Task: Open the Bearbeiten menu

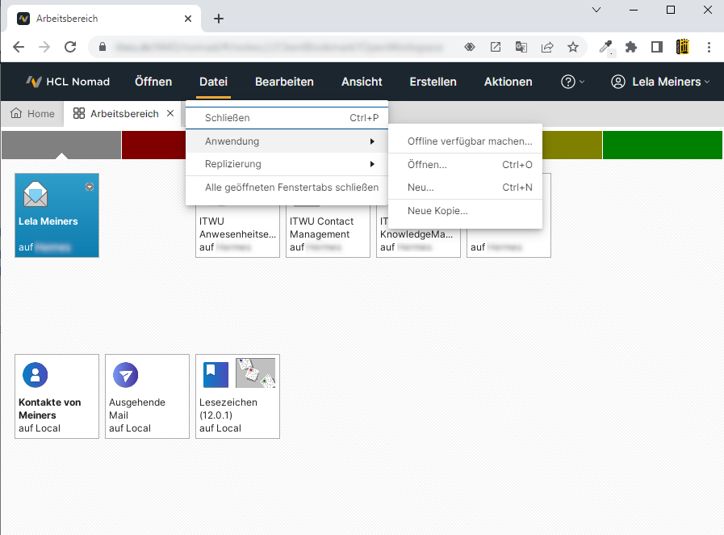Action: pyautogui.click(x=284, y=82)
